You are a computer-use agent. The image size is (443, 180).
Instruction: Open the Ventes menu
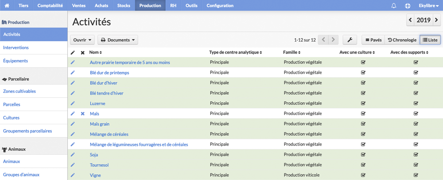(79, 5)
